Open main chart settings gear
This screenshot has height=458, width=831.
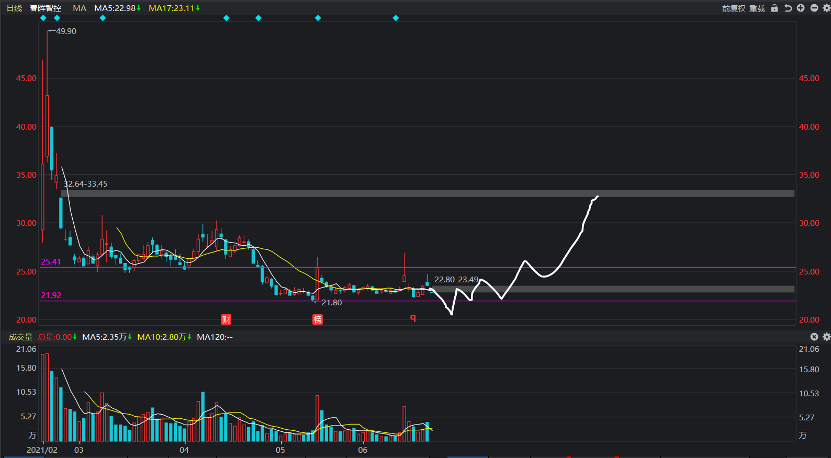[826, 8]
